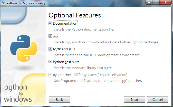The height and width of the screenshot is (107, 173).
Task: Click 'Use Programs and Features' note text
Action: (x=98, y=81)
